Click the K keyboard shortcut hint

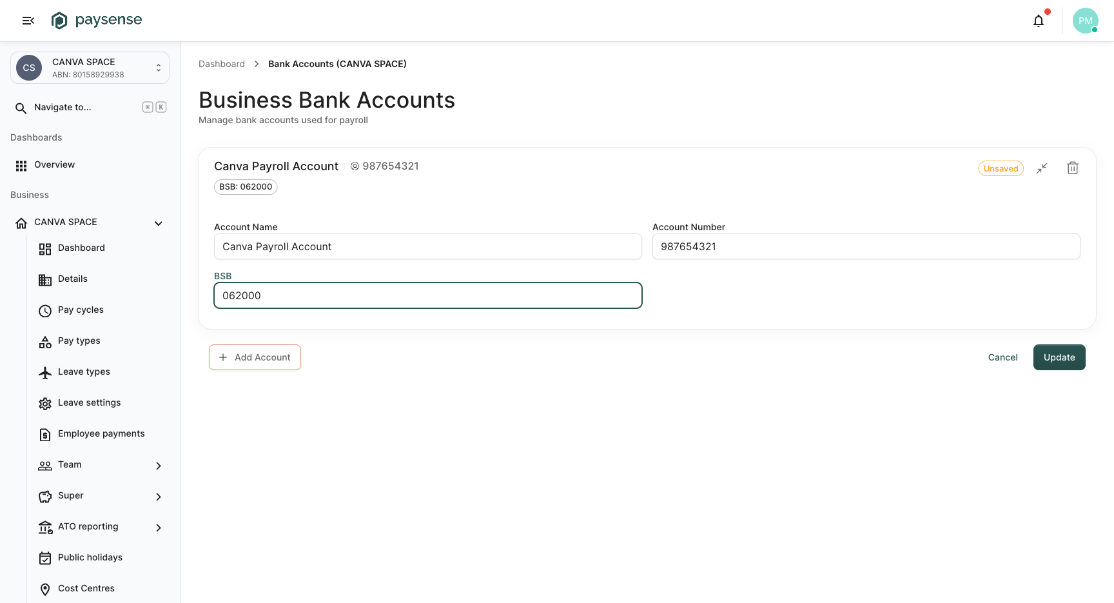pos(161,107)
